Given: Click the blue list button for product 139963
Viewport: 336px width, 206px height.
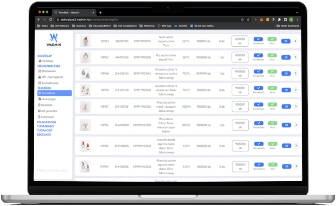Looking at the screenshot, I should [285, 41].
